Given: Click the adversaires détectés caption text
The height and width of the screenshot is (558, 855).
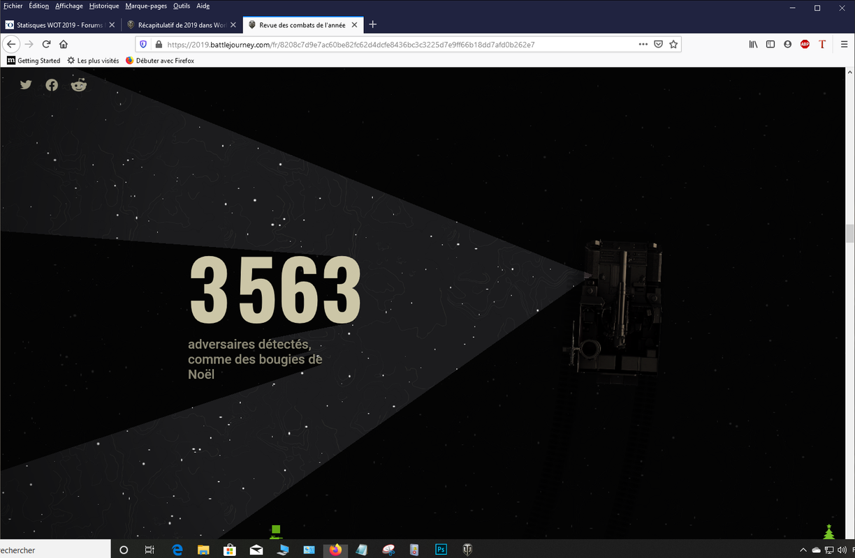Looking at the screenshot, I should tap(255, 359).
